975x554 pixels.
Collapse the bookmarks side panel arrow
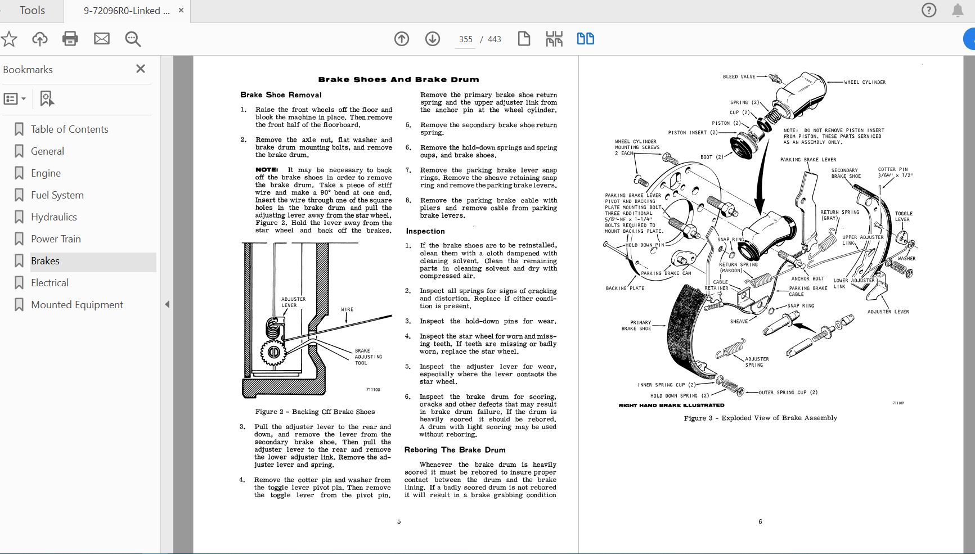167,304
